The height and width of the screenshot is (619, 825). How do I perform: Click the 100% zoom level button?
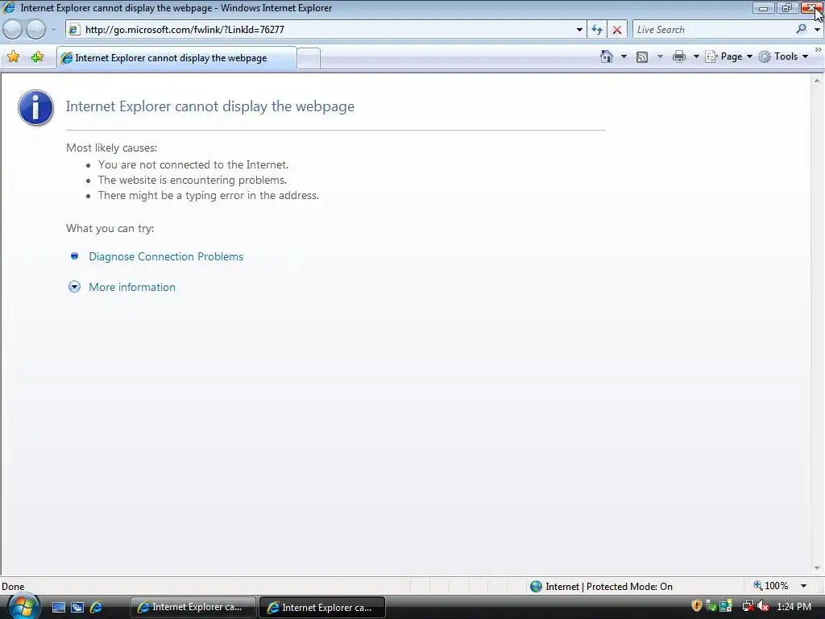pyautogui.click(x=771, y=586)
